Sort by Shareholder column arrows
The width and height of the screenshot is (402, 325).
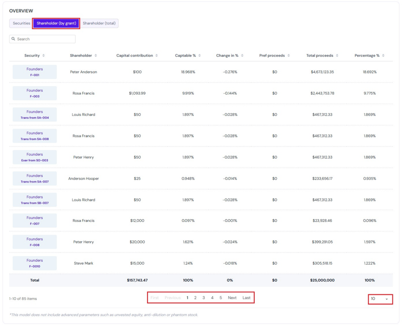point(95,56)
